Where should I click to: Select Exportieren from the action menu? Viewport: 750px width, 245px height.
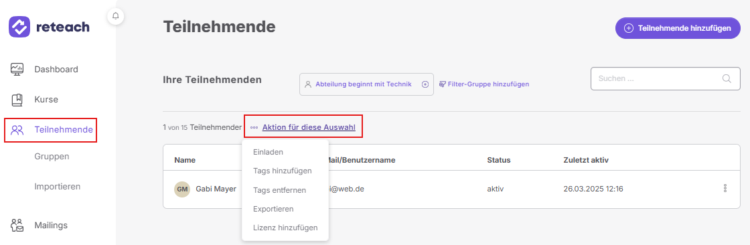274,209
